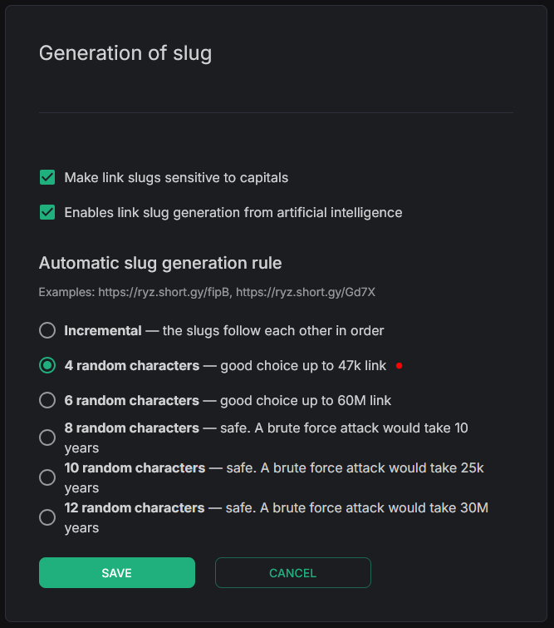Viewport: 554px width, 628px height.
Task: Select the 4 random characters radio button
Action: click(x=47, y=365)
